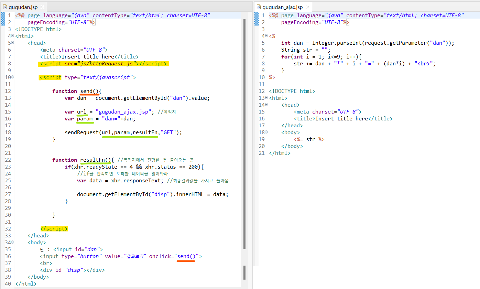
Task: Collapse the <% scriptlet fold at line 4 in gugudan_ajax.jsp
Action: [266, 36]
